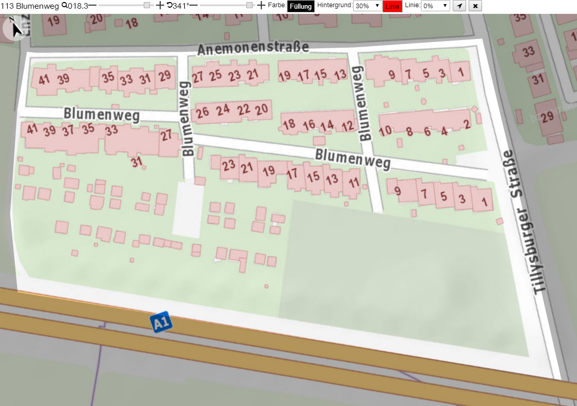577x406 pixels.
Task: Click the north compass icon
Action: [x=15, y=28]
